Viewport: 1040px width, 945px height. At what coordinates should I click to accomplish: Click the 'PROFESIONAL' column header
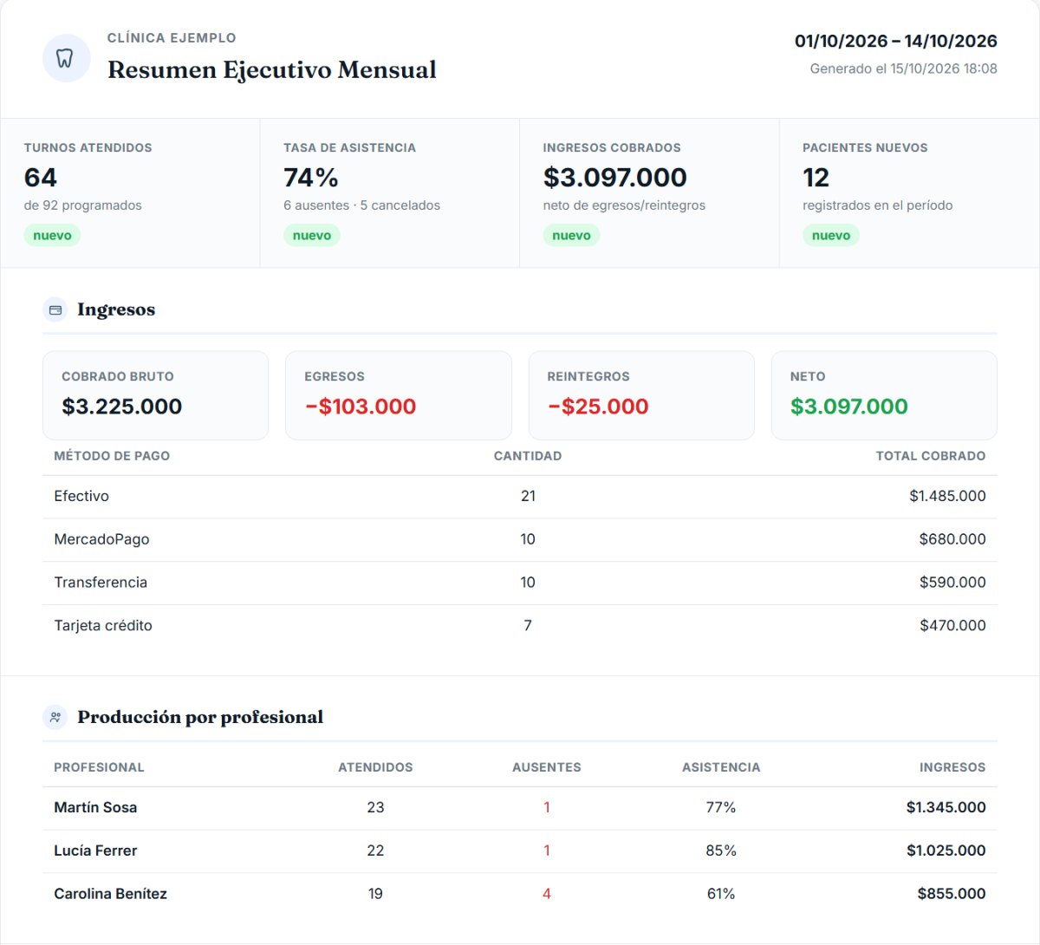[99, 767]
